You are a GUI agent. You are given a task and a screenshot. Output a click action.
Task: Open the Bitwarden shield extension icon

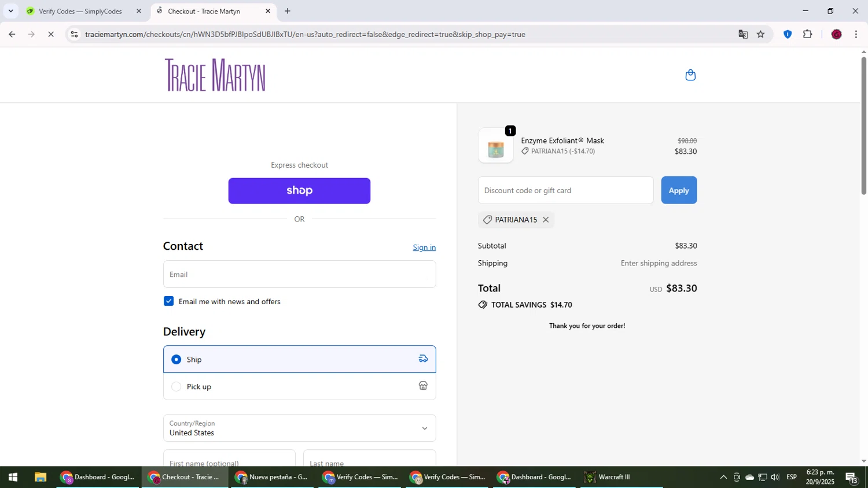click(x=787, y=34)
